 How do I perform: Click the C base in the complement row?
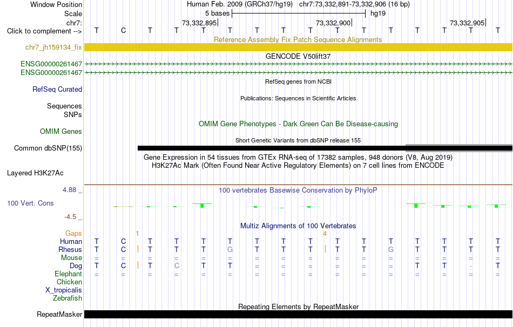tap(123, 30)
